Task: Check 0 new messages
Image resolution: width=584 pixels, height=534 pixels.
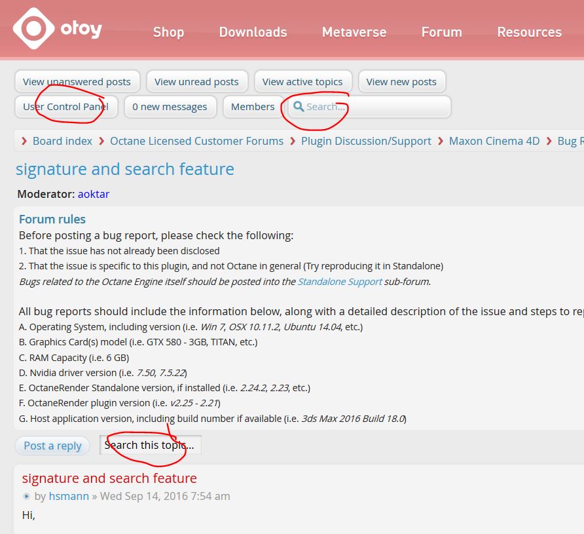Action: (170, 107)
